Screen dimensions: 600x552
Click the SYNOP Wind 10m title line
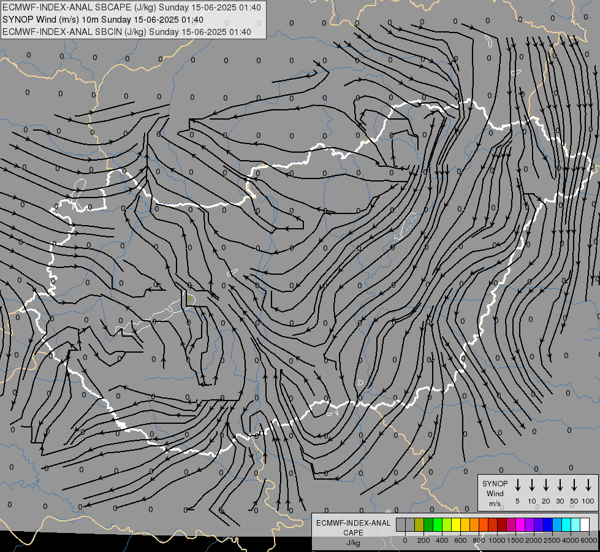coord(103,20)
